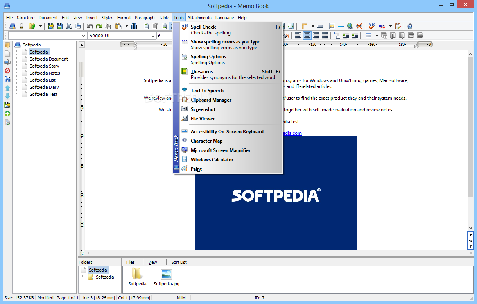Viewport: 477px width, 304px height.
Task: Click the green plus Add icon in sidebar
Action: click(x=7, y=114)
